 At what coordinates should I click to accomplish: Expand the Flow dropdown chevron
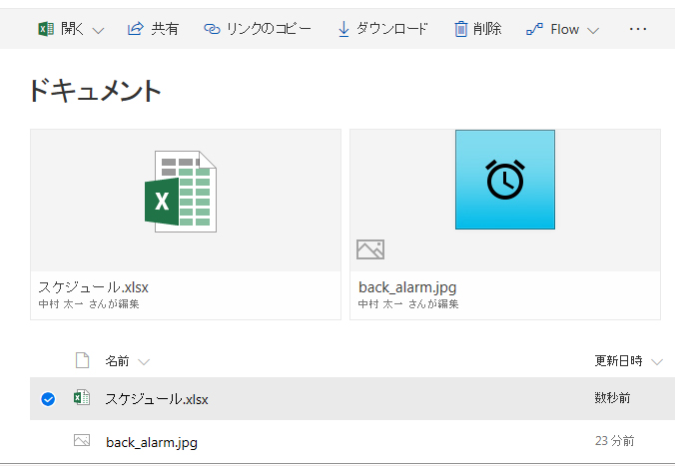point(593,31)
